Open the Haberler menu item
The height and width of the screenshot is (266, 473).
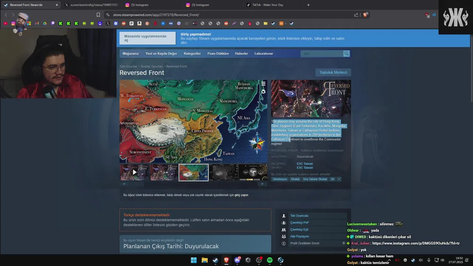click(242, 54)
